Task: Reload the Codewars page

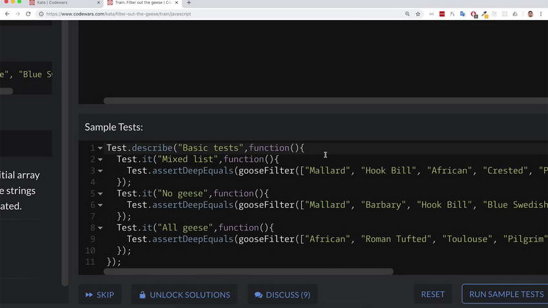Action: (28, 14)
